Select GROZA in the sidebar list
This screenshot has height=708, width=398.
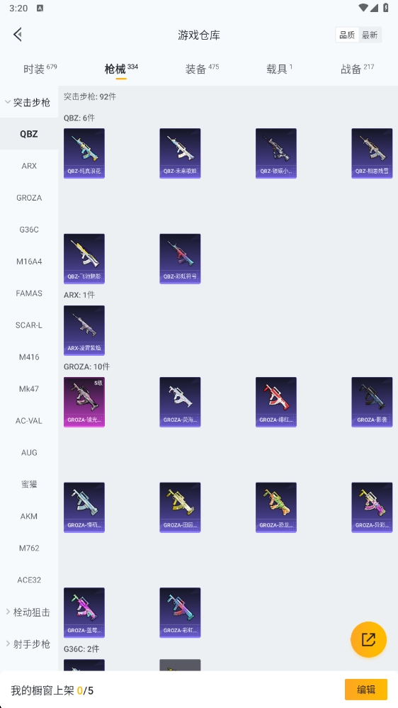29,198
